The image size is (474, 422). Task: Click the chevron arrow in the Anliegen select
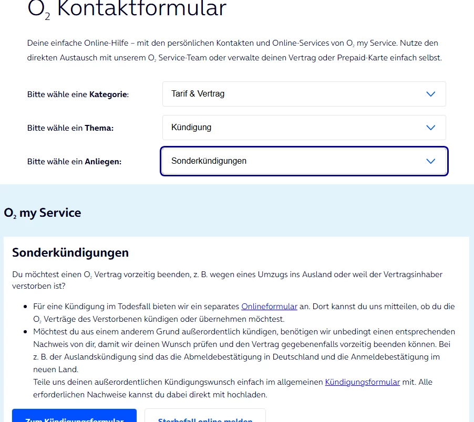[430, 161]
